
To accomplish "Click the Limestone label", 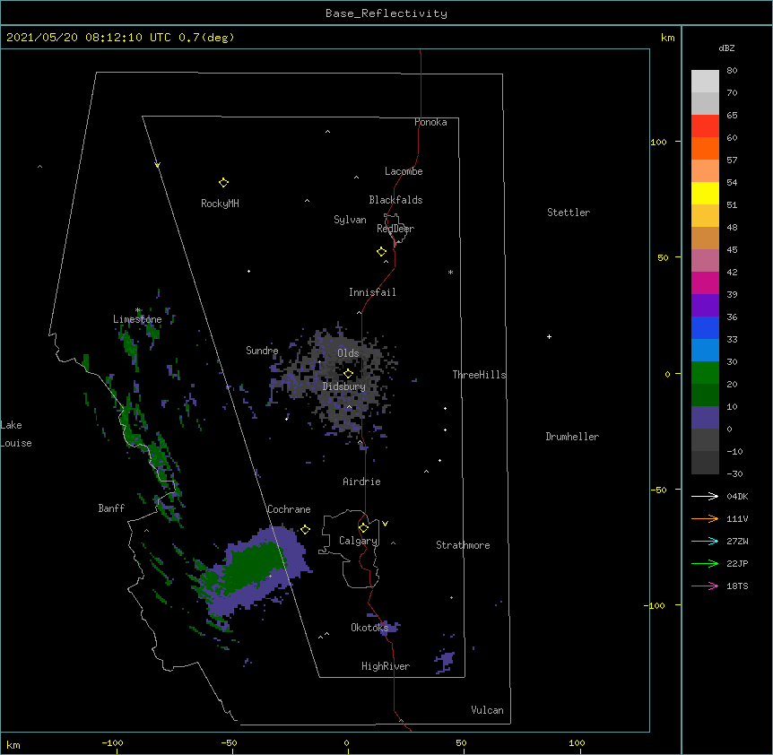I will 137,319.
